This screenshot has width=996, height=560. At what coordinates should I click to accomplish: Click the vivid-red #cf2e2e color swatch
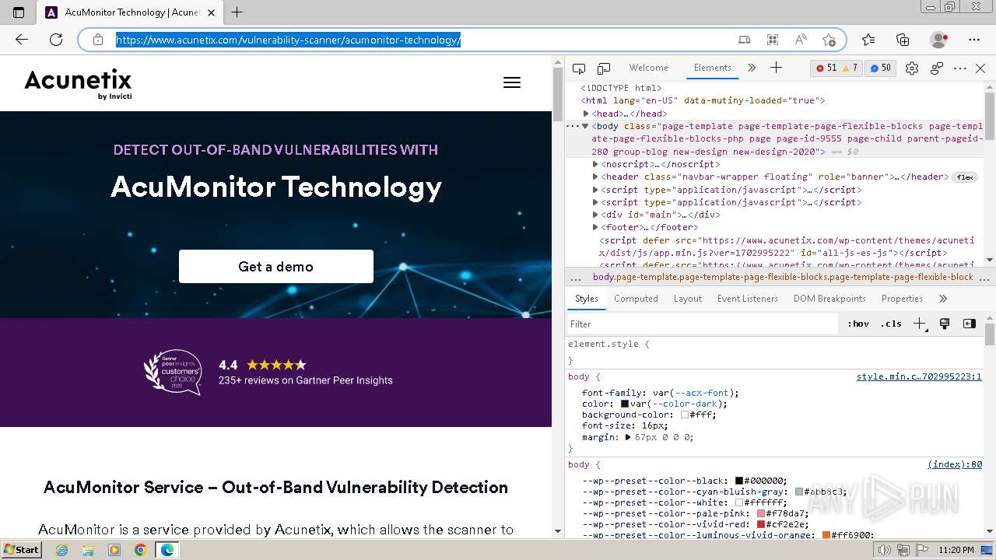pyautogui.click(x=761, y=525)
